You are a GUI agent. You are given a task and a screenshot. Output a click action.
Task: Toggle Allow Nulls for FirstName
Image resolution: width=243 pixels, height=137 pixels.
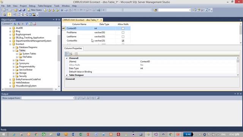tap(123, 32)
